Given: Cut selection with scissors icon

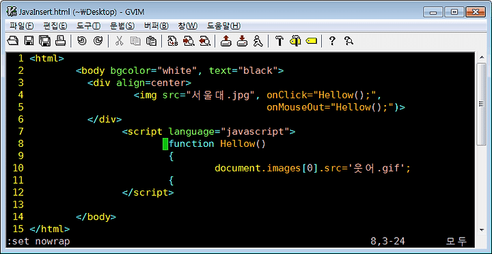Looking at the screenshot, I should [x=119, y=41].
